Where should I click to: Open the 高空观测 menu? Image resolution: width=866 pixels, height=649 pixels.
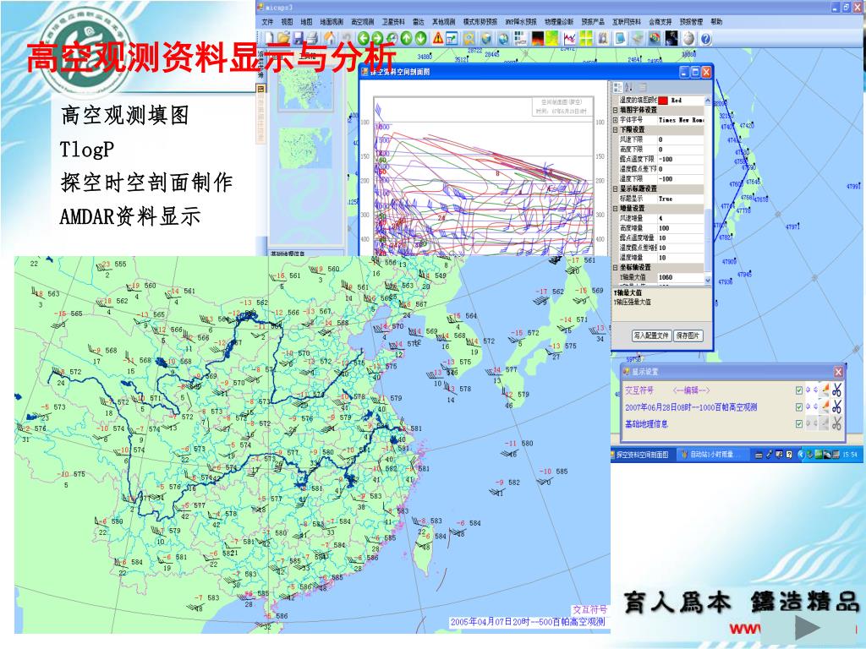(x=362, y=22)
